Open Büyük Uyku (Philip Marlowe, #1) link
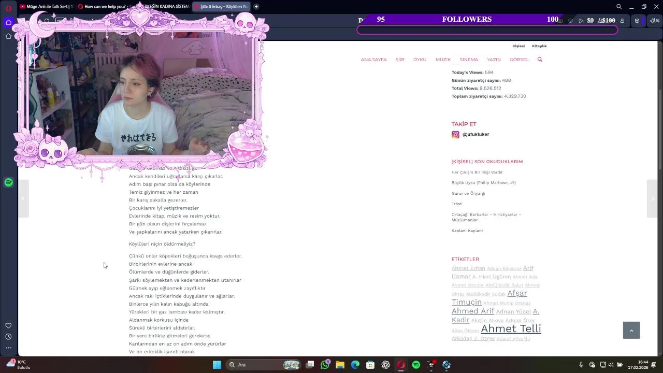The width and height of the screenshot is (663, 373). click(484, 183)
